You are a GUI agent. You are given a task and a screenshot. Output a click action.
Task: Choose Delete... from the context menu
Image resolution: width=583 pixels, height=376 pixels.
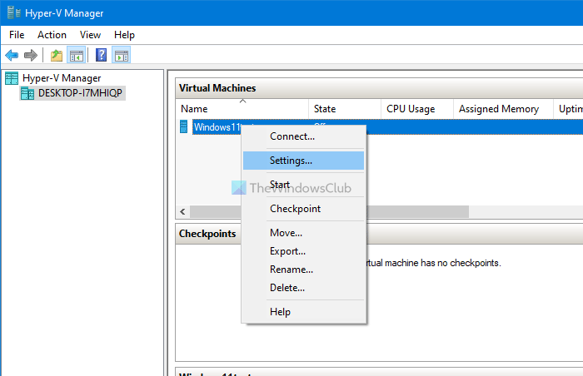point(303,288)
